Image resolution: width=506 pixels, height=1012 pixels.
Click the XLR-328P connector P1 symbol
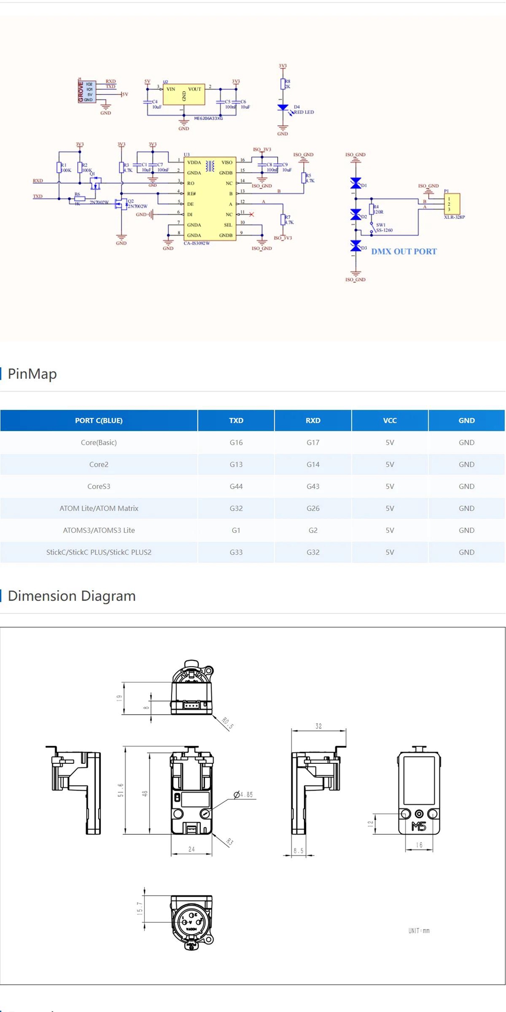tap(451, 204)
